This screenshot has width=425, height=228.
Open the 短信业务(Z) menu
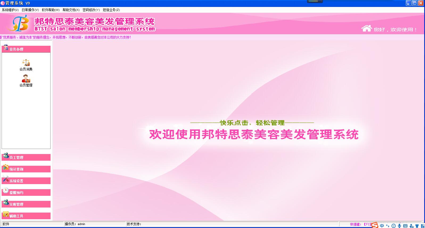point(111,10)
